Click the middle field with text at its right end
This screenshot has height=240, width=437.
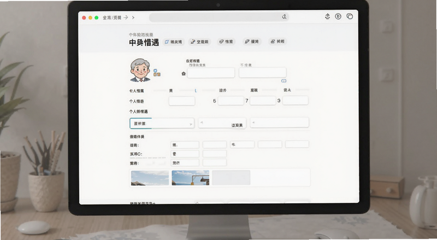click(x=222, y=123)
